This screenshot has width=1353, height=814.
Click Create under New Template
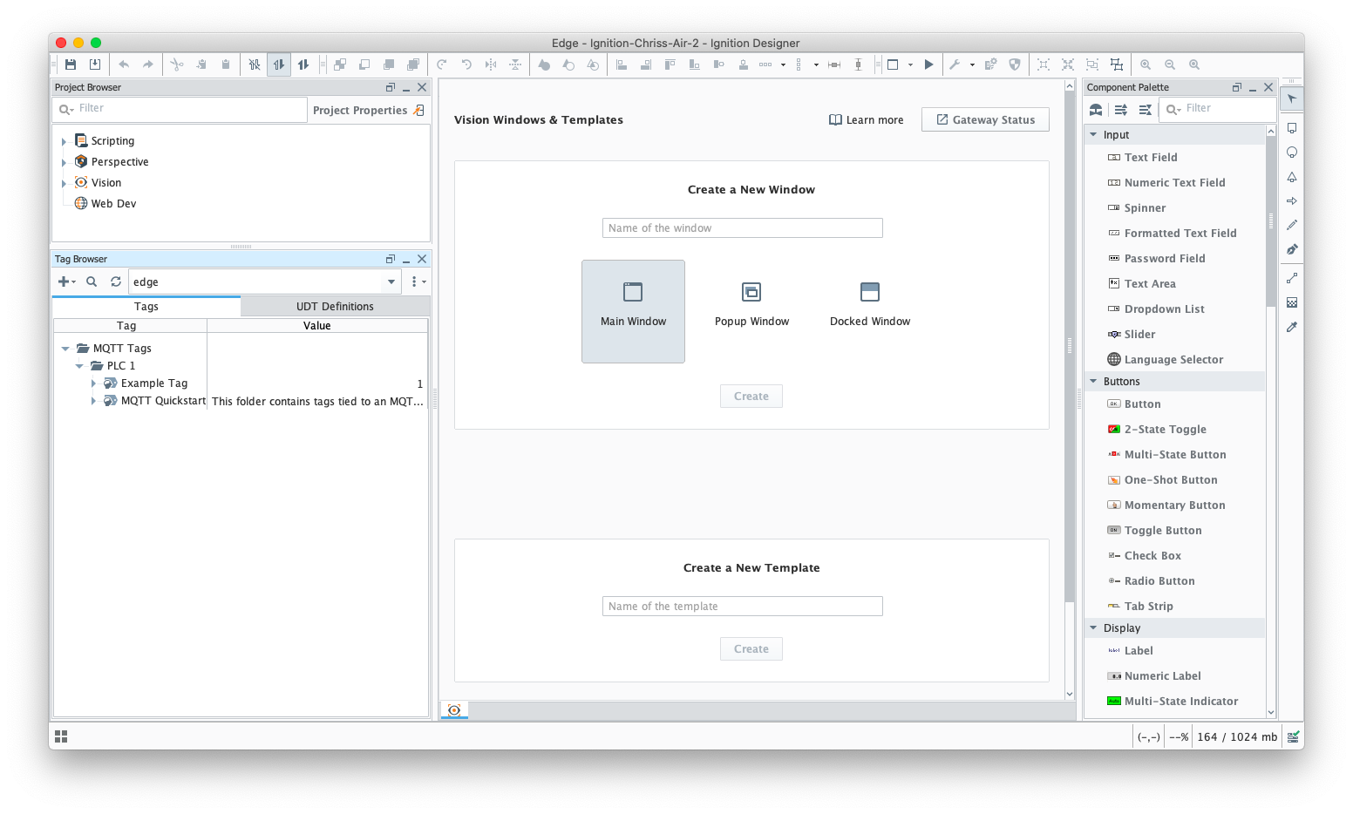click(751, 649)
